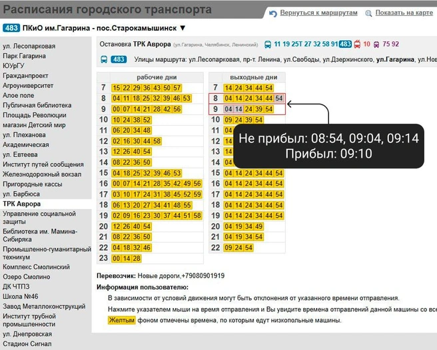
Task: Click weekend grey departure 54 in hour 8
Action: click(x=279, y=98)
